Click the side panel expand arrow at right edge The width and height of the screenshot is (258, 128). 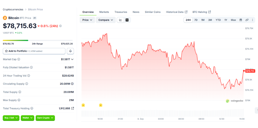coord(257,111)
